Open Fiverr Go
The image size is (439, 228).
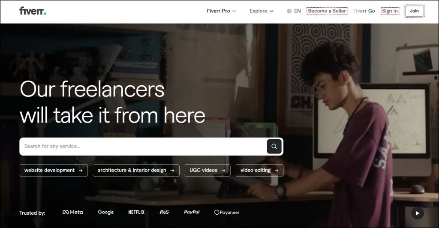(x=364, y=11)
